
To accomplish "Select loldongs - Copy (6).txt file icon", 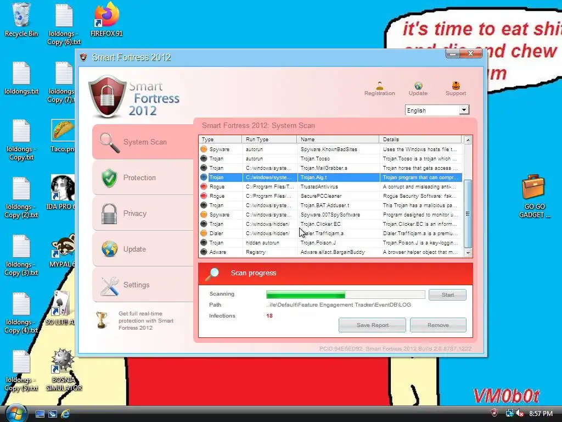I will [x=64, y=24].
